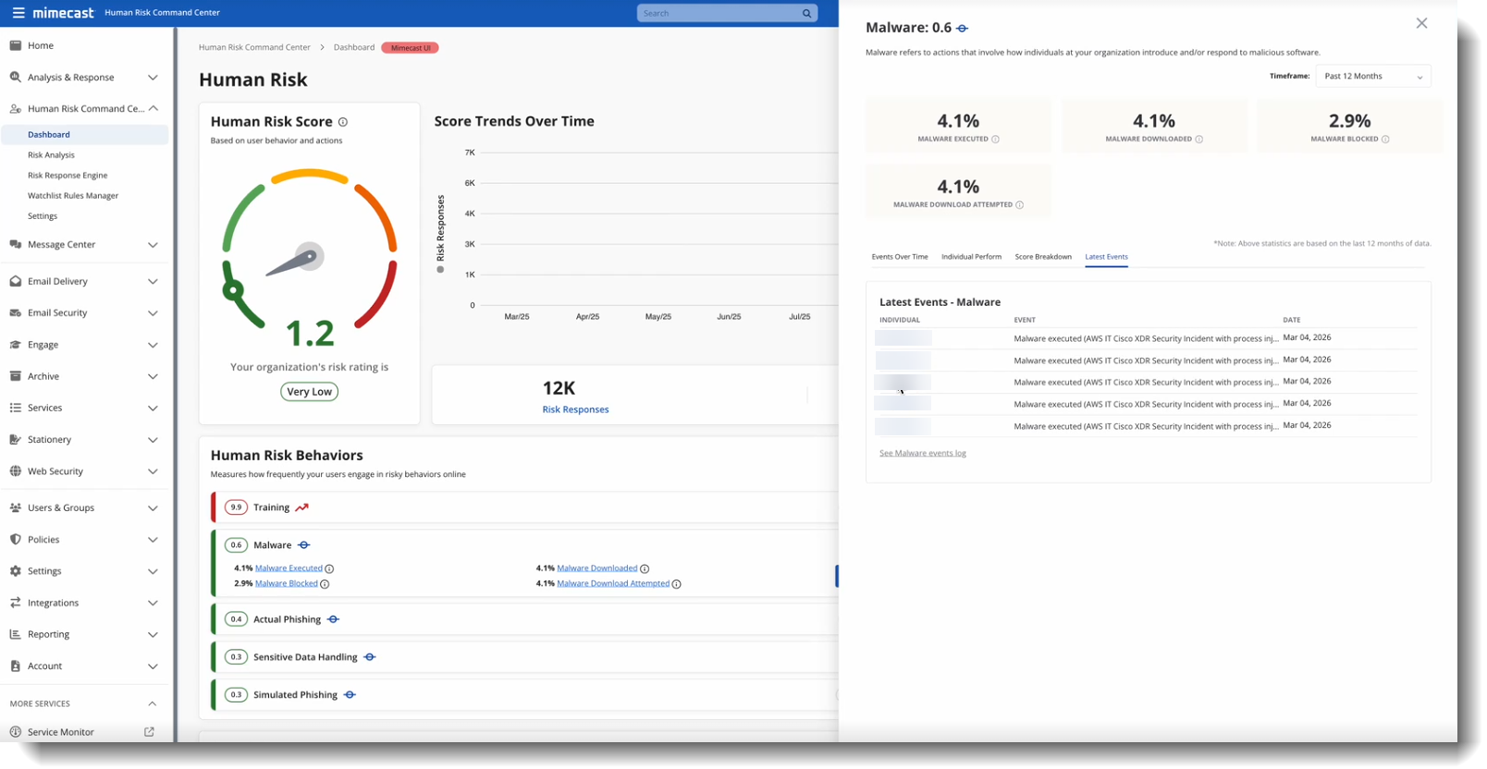Open Service Monitor external link icon

point(149,732)
